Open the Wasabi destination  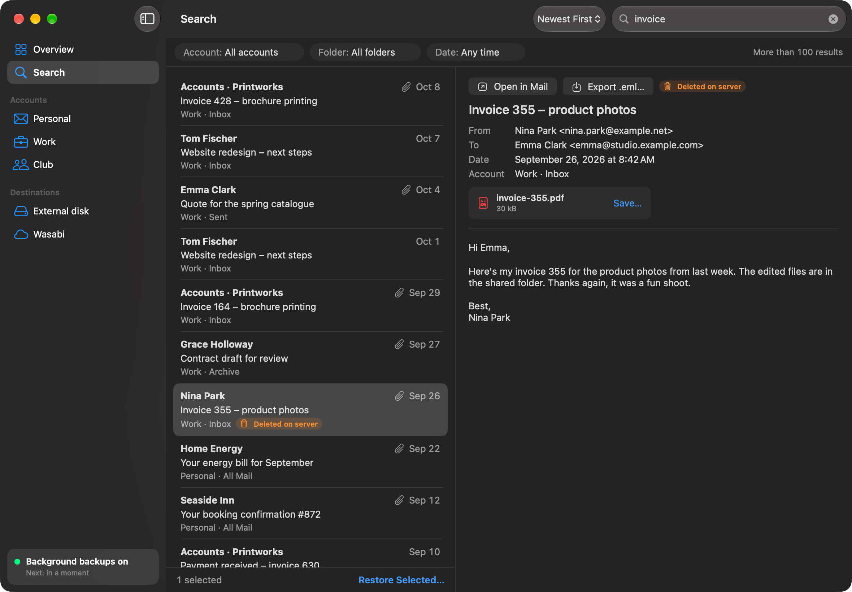(83, 234)
